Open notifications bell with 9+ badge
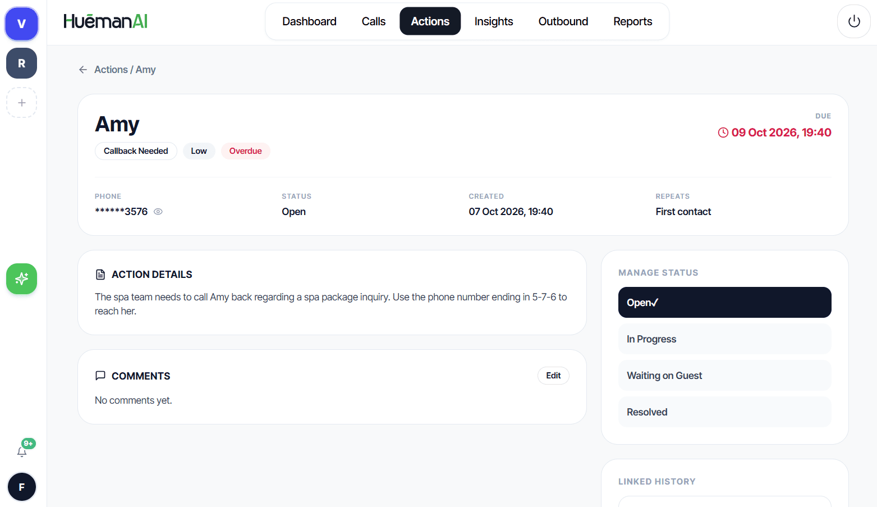 (22, 450)
